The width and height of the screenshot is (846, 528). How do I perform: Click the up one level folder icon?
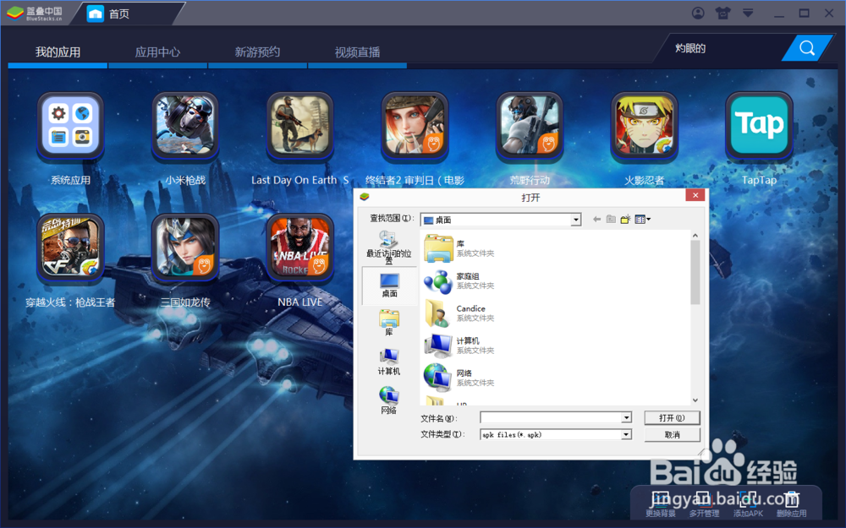[x=611, y=220]
